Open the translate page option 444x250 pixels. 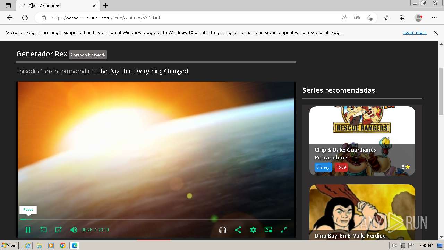(357, 18)
